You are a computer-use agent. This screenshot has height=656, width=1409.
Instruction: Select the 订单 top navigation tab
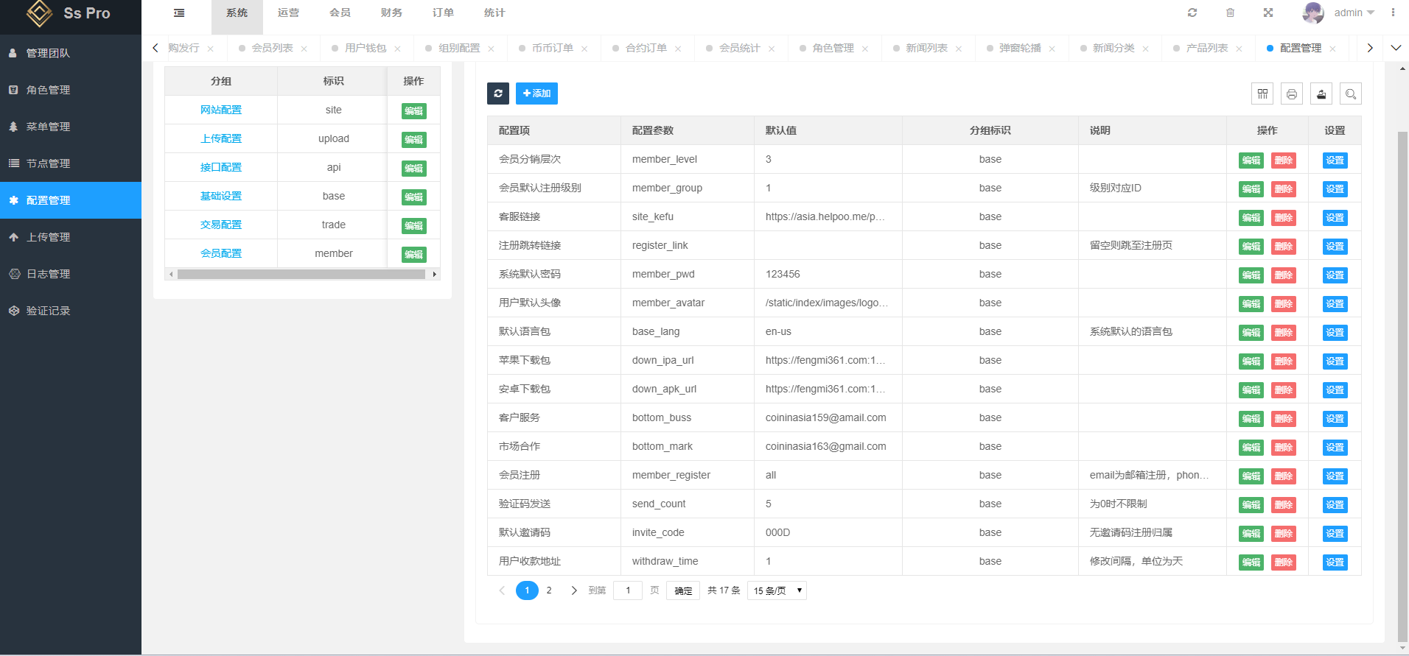point(444,13)
